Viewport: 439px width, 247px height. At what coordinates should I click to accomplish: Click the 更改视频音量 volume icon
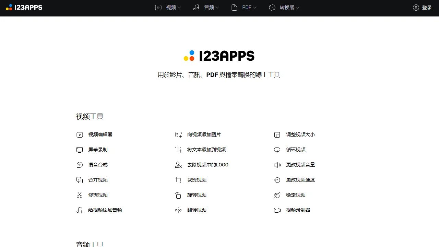pyautogui.click(x=277, y=165)
